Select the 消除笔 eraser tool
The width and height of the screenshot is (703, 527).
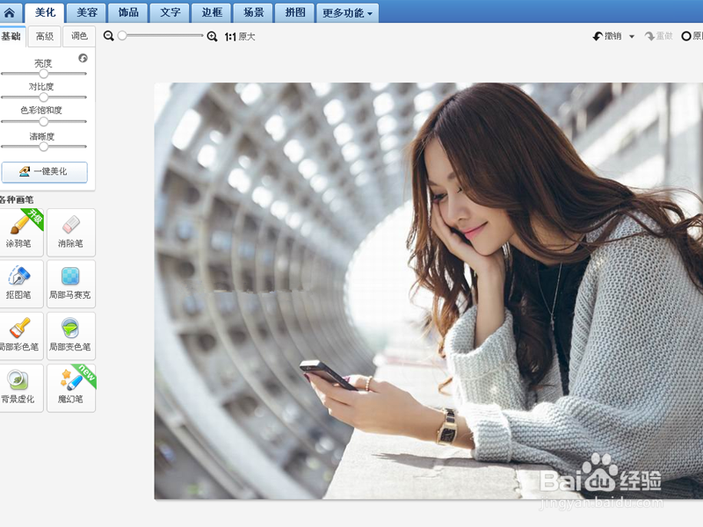click(x=71, y=232)
